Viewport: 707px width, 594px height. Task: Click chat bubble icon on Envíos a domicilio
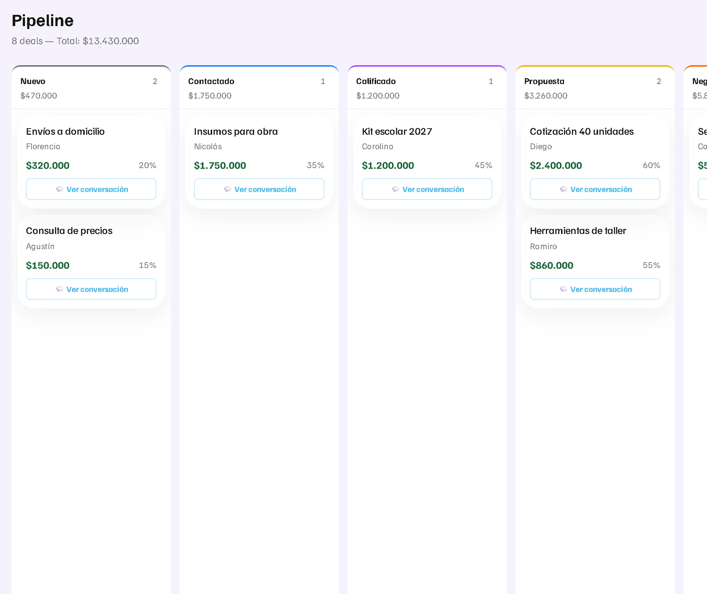60,189
